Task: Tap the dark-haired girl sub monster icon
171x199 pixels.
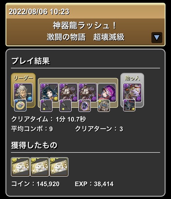Action: tap(49, 93)
